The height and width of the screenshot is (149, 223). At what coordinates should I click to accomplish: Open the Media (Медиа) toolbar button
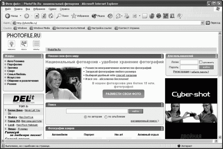click(98, 16)
